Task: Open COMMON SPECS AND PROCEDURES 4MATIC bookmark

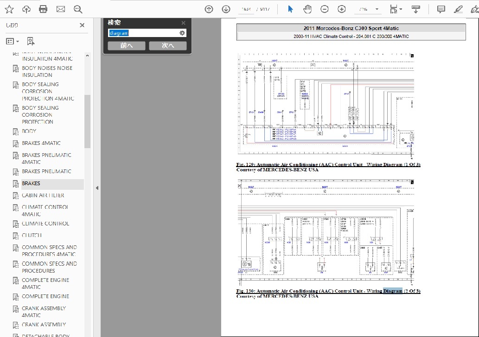Action: point(49,250)
